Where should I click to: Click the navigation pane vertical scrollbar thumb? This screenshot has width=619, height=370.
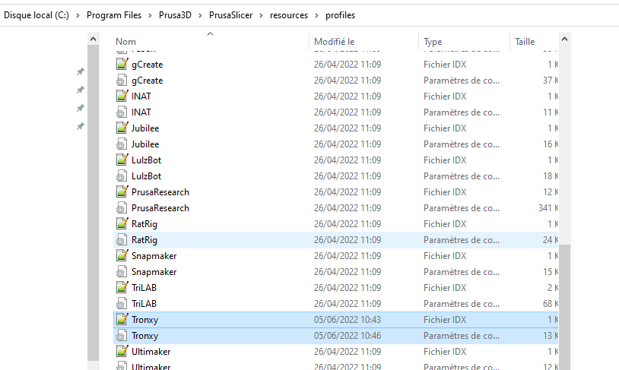click(94, 203)
